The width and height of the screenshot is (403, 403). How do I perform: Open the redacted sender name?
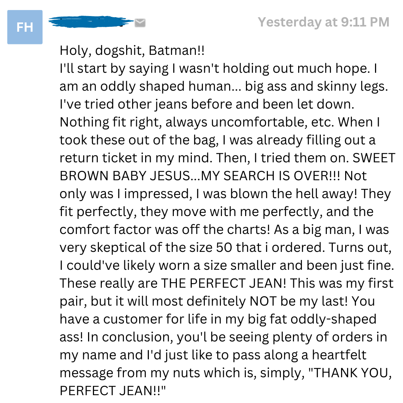click(x=91, y=22)
